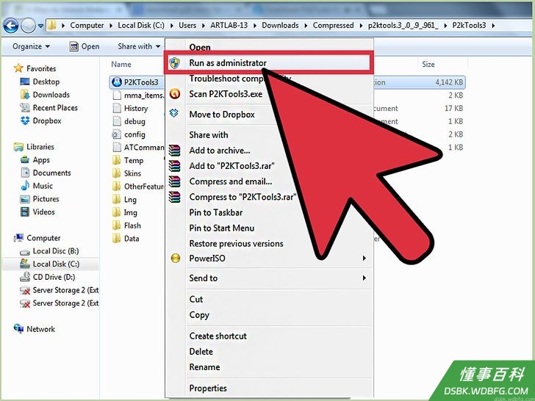
Task: Select Local Disc (B:) drive
Action: 56,251
